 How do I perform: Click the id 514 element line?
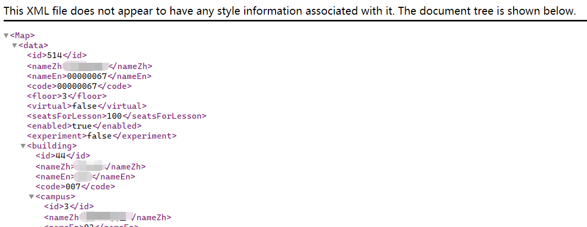click(x=57, y=55)
